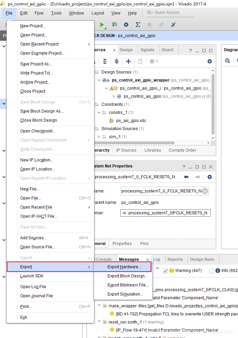The image size is (238, 338).
Task: Expand all sources icon in Sources panel
Action: (116, 61)
